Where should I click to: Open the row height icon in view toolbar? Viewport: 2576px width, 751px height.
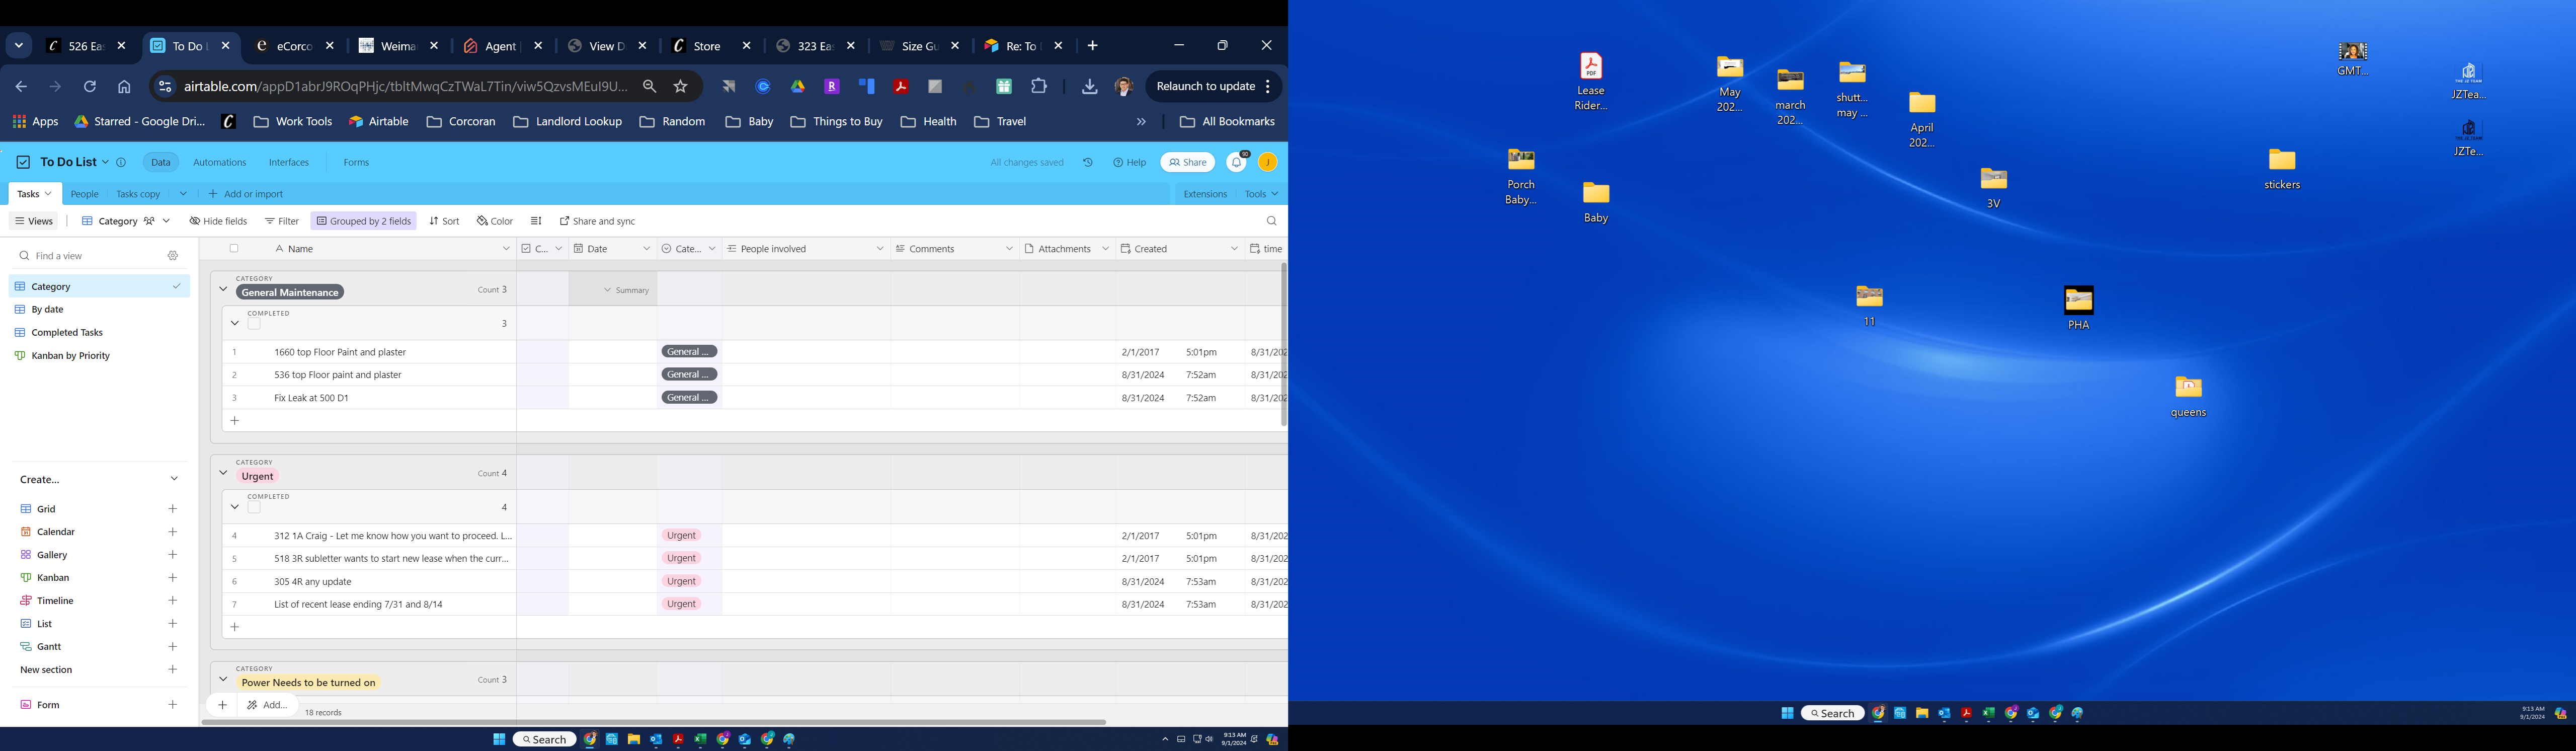pyautogui.click(x=536, y=221)
